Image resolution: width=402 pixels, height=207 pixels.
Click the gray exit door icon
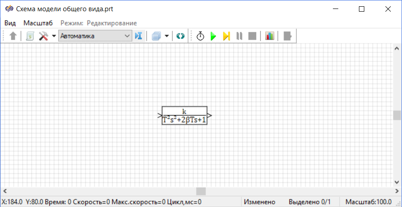[288, 36]
